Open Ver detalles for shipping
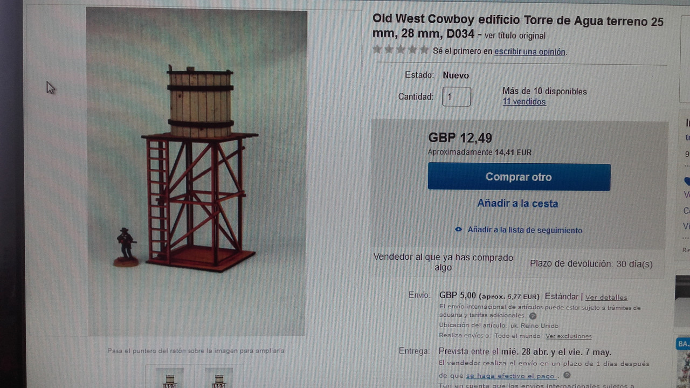This screenshot has width=690, height=388. [x=606, y=297]
